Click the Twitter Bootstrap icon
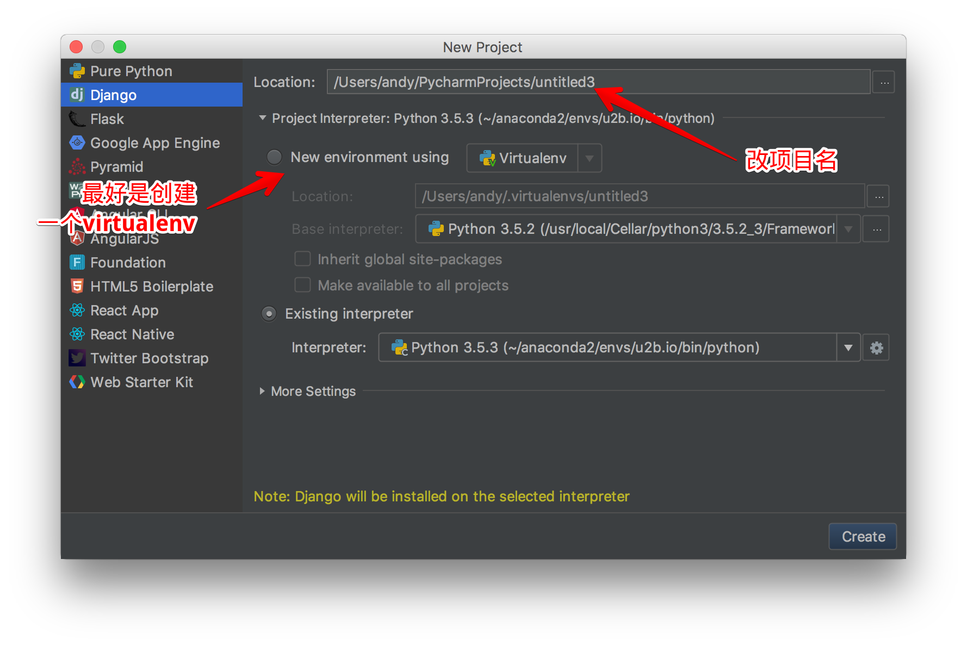 pyautogui.click(x=77, y=358)
